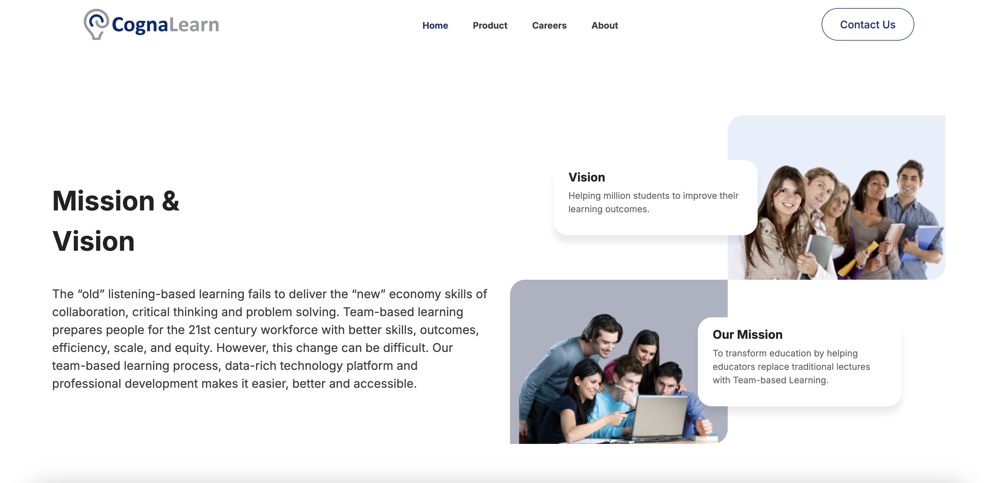Click the Contact Us button
Screen dimensions: 995x483
867,24
